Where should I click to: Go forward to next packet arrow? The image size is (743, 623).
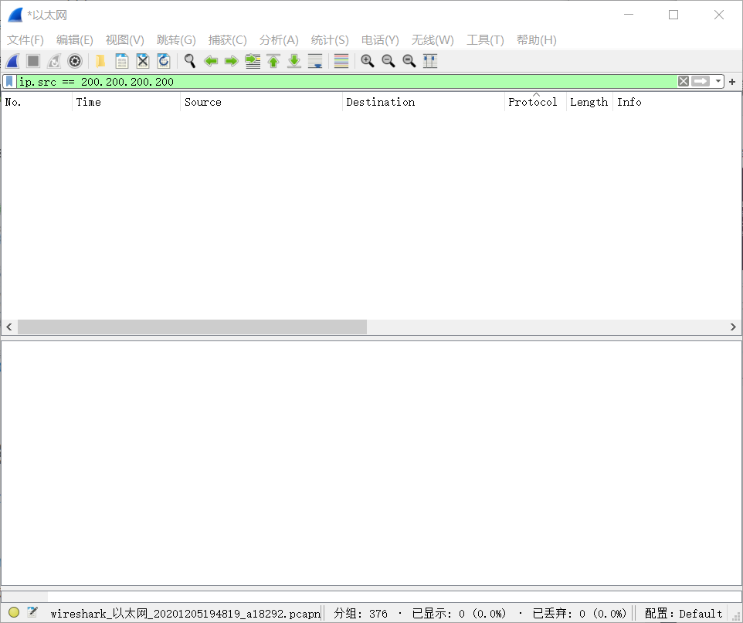tap(231, 61)
